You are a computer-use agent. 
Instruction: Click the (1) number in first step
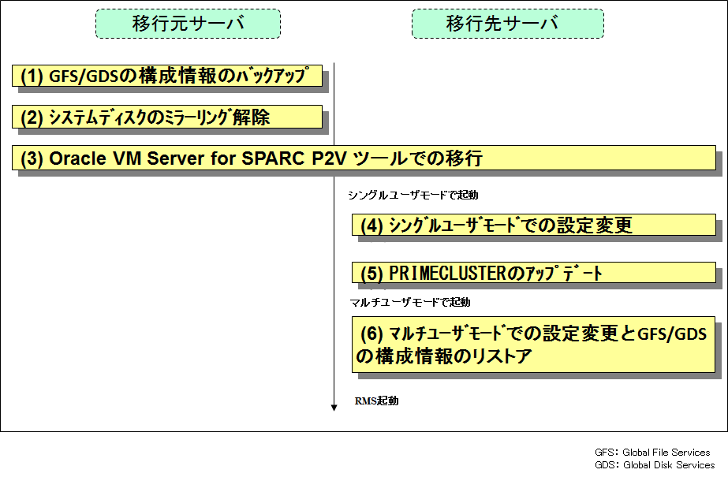click(32, 76)
